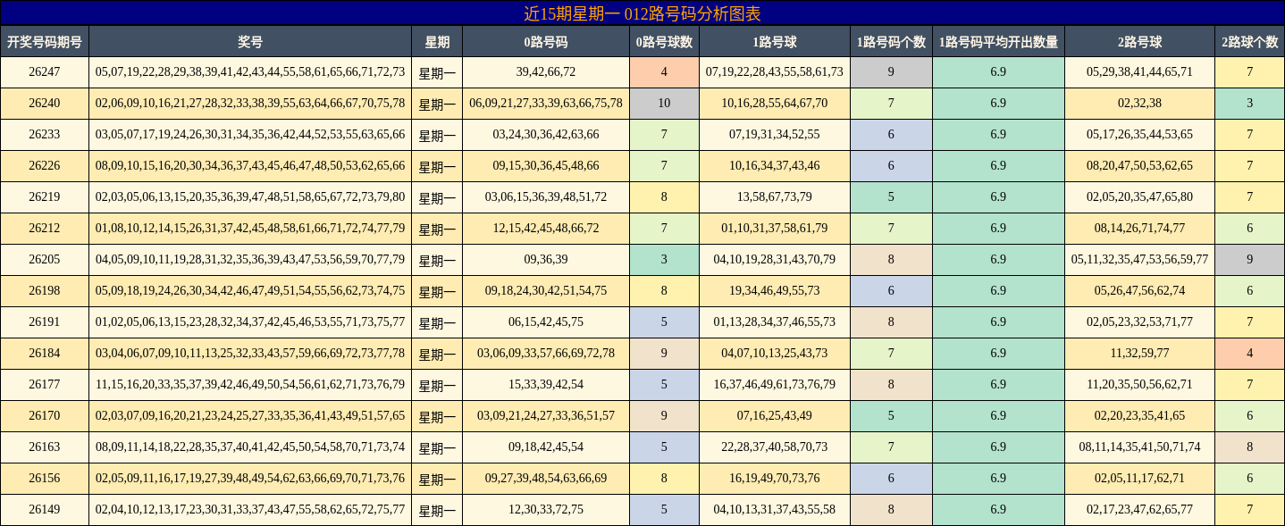Click period number 26156
Viewport: 1285px width, 526px height.
pos(45,479)
